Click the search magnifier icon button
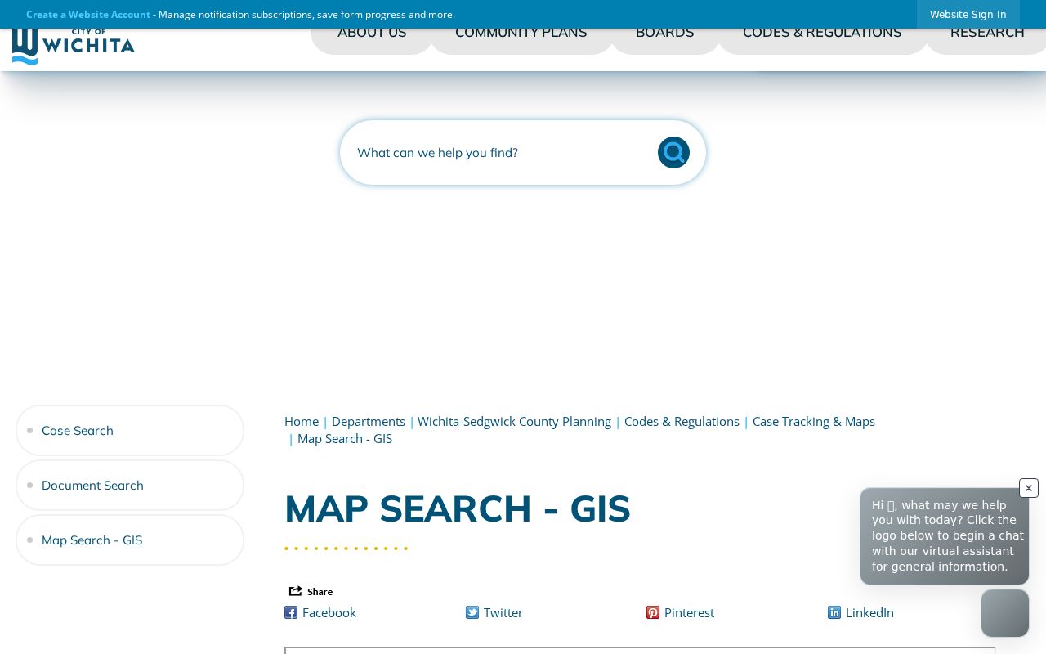Viewport: 1046px width, 654px height. click(x=673, y=152)
